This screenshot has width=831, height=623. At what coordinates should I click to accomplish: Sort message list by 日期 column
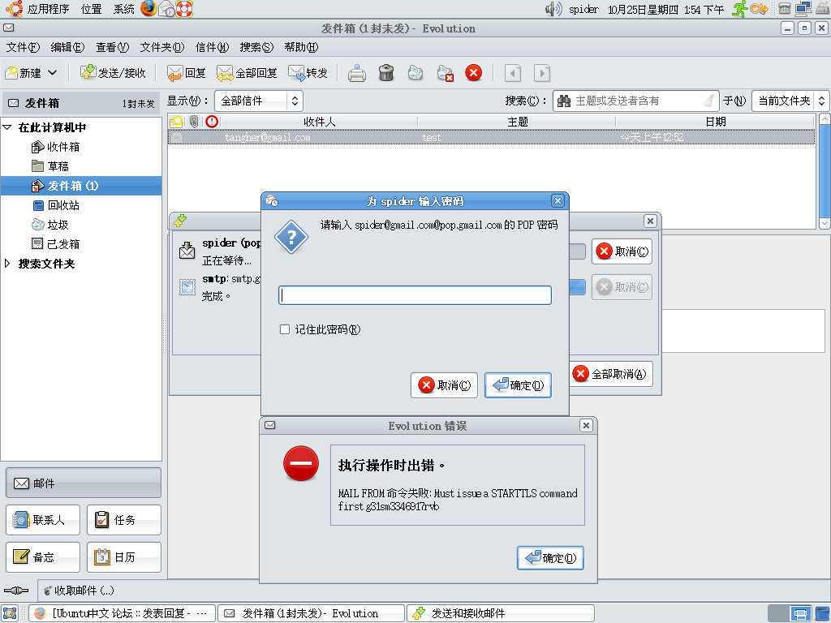[715, 122]
